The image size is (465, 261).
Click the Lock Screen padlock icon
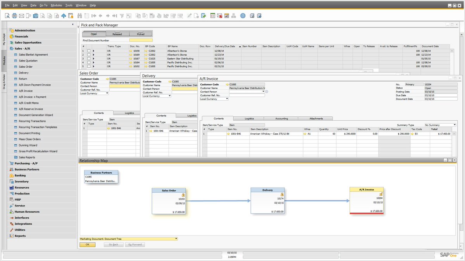[x=71, y=16]
